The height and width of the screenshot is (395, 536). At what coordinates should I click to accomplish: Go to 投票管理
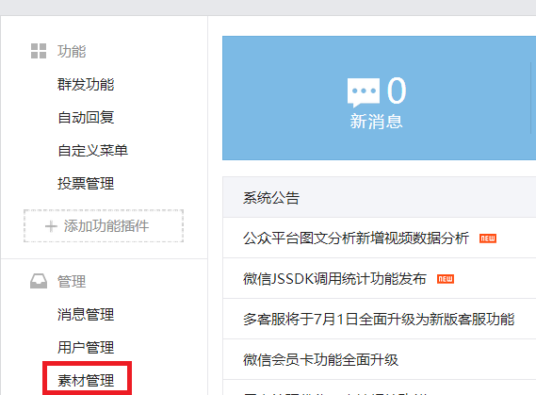coord(86,184)
